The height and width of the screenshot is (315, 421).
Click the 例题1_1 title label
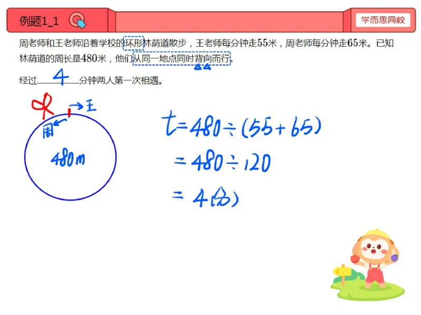[x=39, y=21]
